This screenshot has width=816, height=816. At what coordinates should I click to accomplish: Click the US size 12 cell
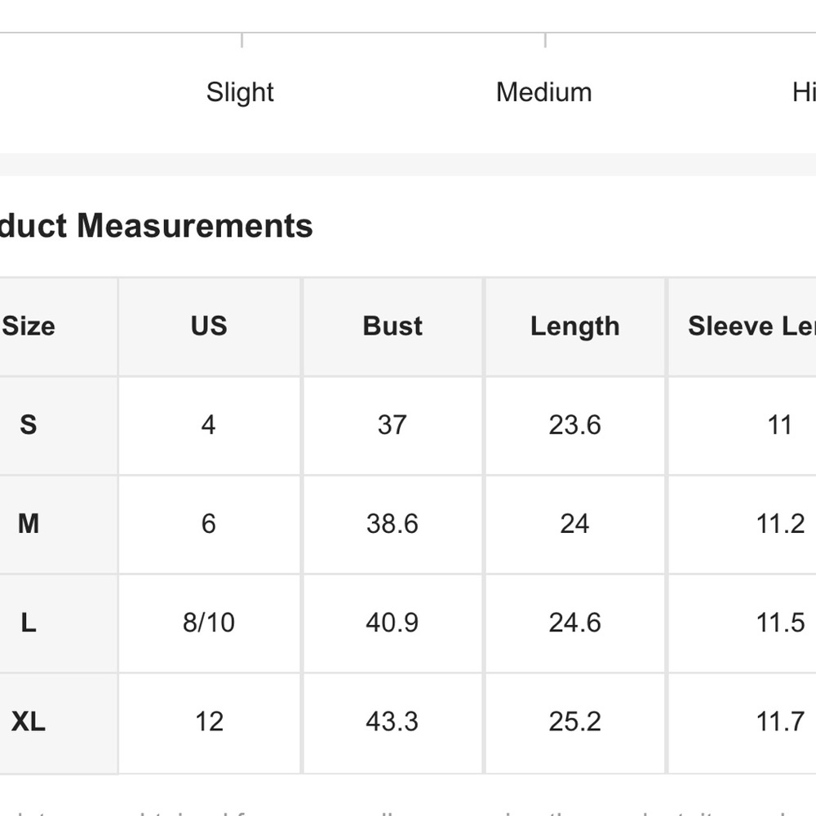pyautogui.click(x=209, y=722)
